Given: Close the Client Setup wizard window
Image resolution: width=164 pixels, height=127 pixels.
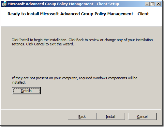Looking at the screenshot, I should pyautogui.click(x=158, y=4).
